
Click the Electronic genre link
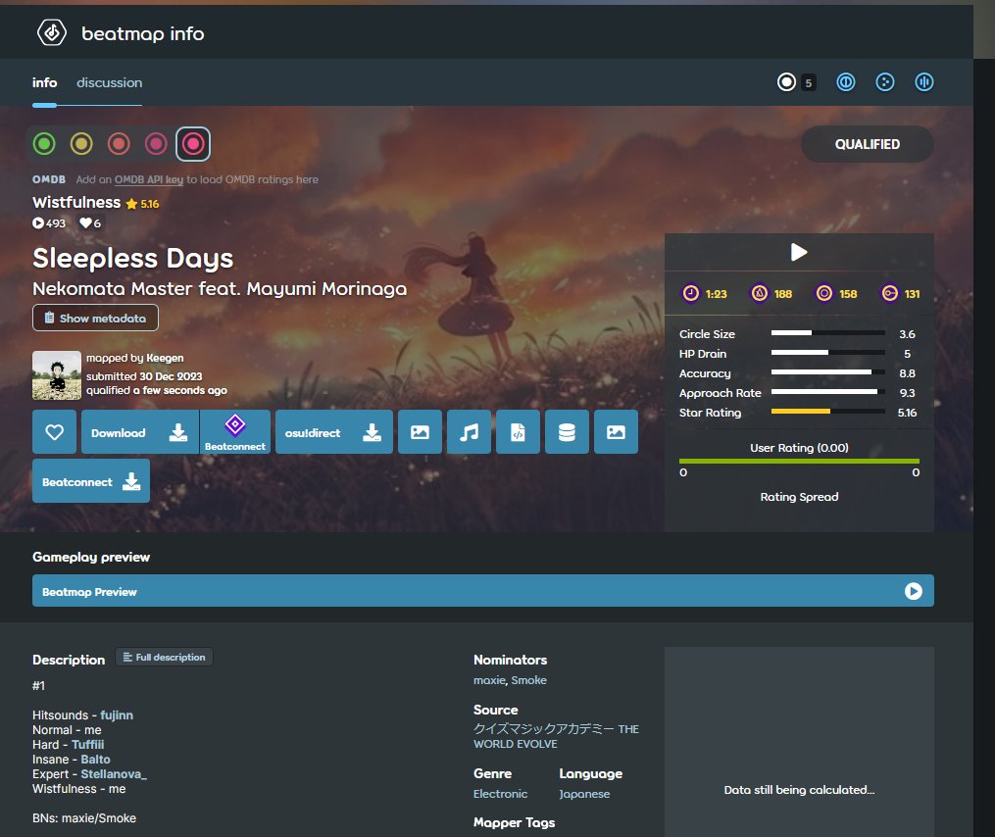coord(500,794)
